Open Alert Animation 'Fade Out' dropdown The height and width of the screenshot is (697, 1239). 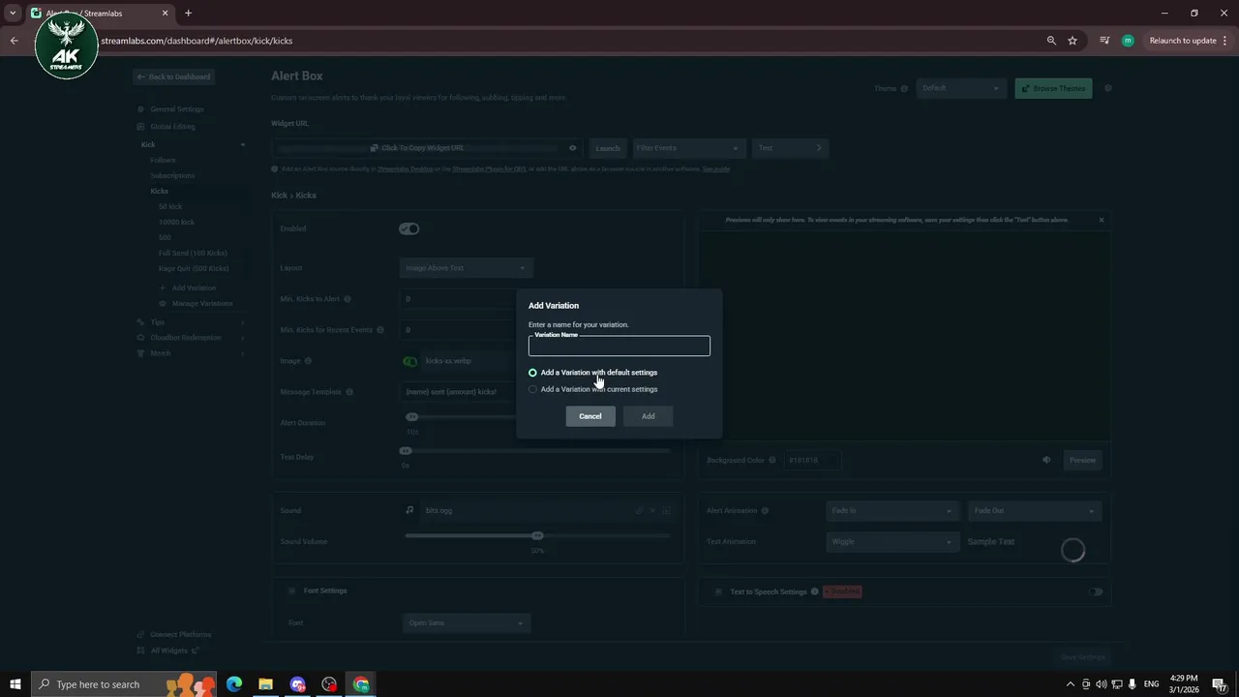(x=1035, y=511)
